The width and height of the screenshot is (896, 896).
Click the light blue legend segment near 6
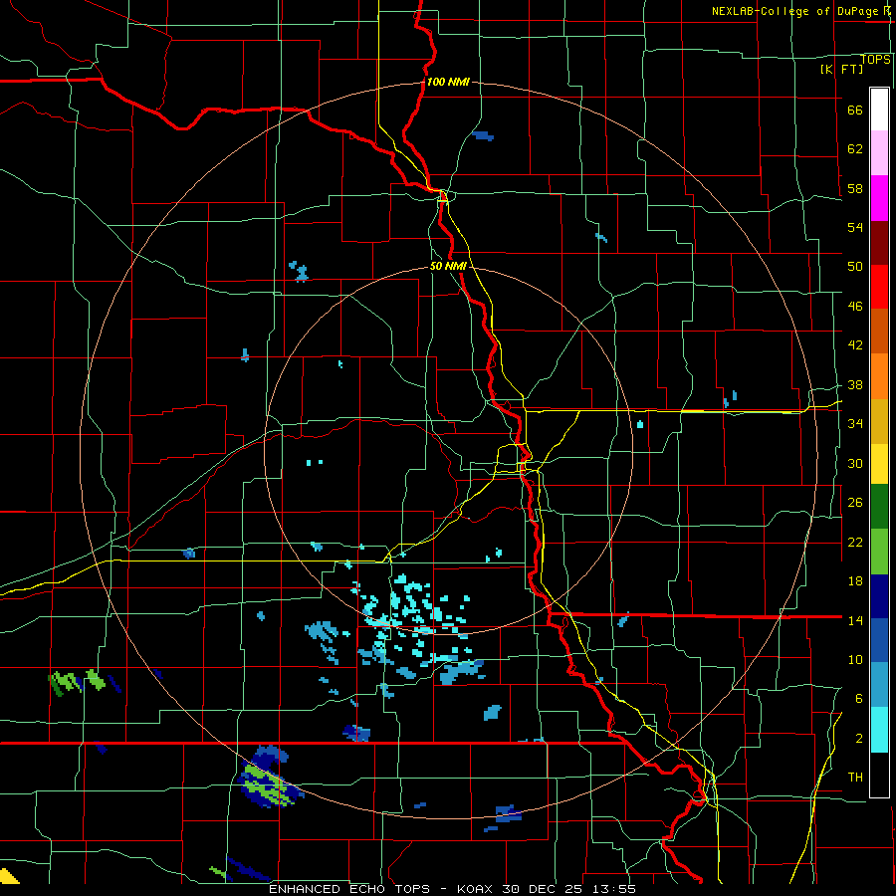(879, 685)
